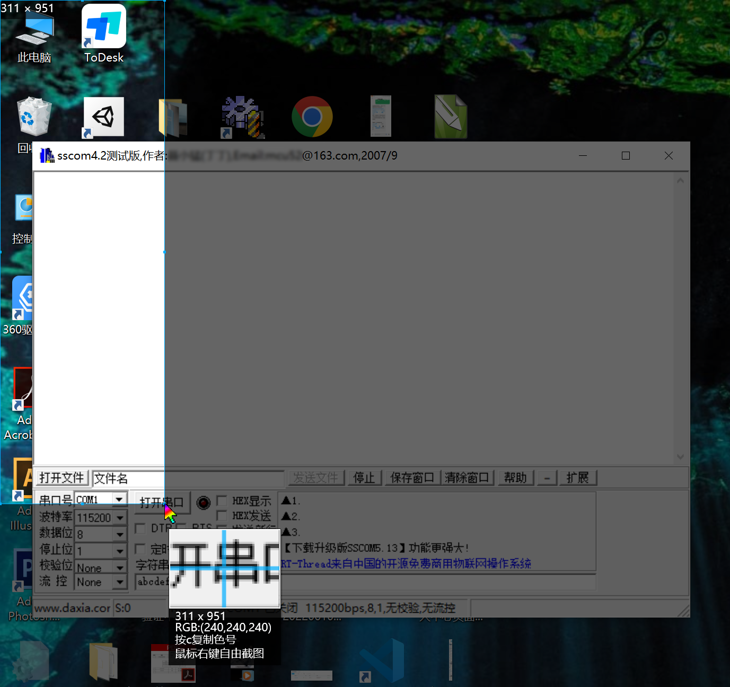The image size is (730, 687).
Task: Enable the HEX发送 checkbox
Action: click(x=222, y=516)
